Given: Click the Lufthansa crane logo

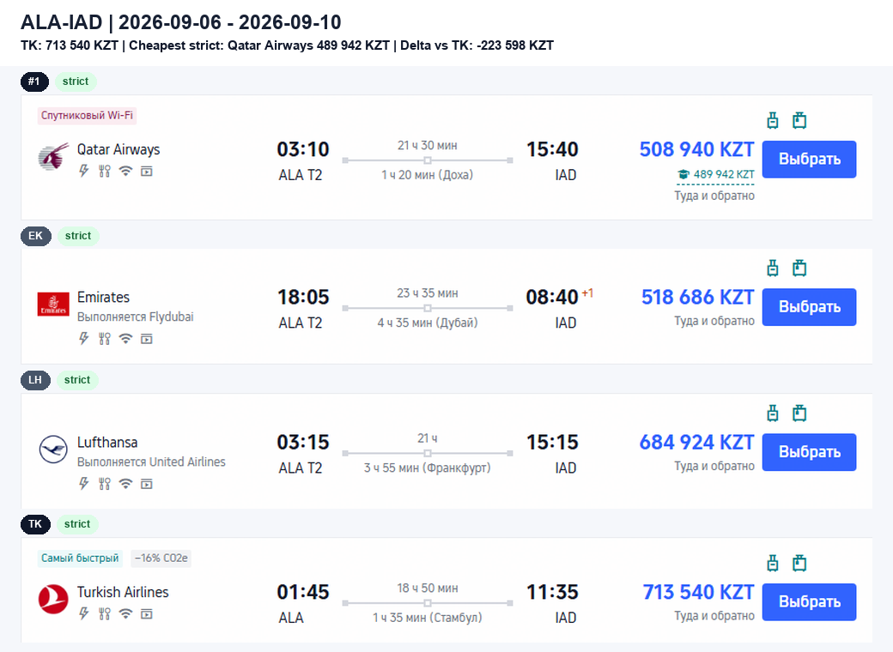Looking at the screenshot, I should click(x=53, y=449).
